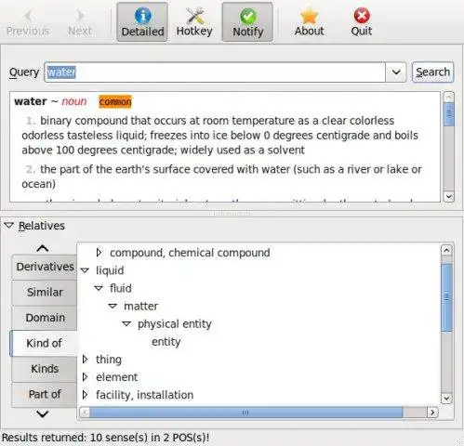Click definitions pane scroll-down arrow
The image size is (464, 446).
click(449, 196)
